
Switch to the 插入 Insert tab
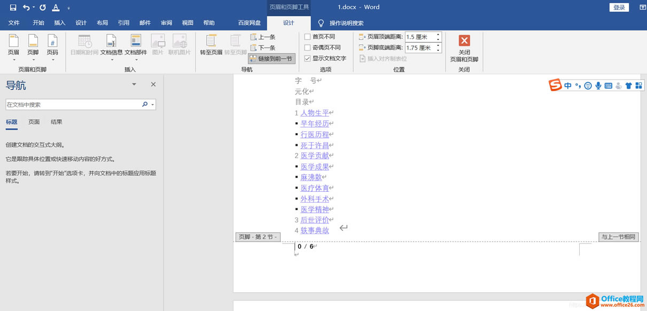tap(60, 23)
